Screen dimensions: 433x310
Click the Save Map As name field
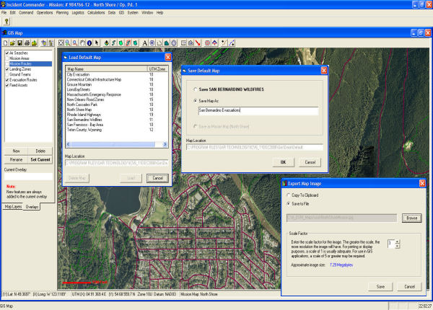point(258,110)
